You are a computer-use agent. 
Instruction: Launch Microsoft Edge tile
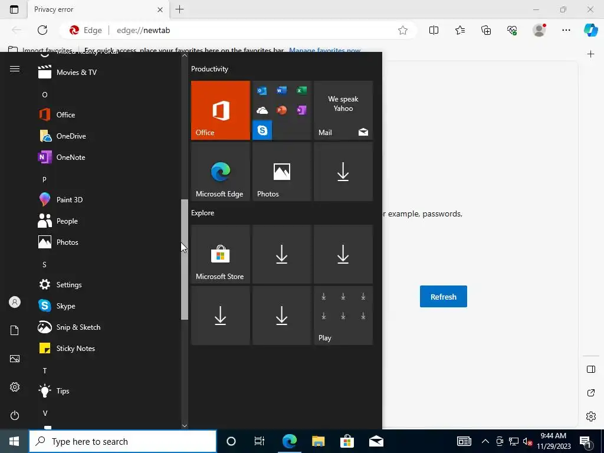click(221, 172)
